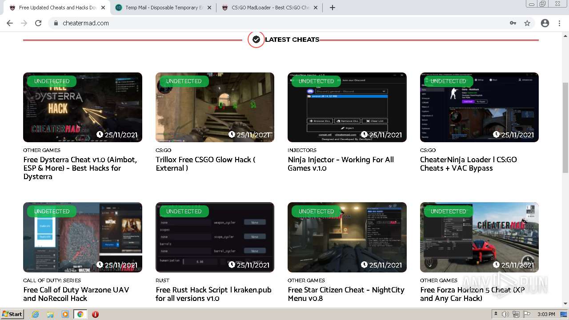Open the Warzone UAV hack thumbnail
This screenshot has height=320, width=569.
tap(83, 237)
